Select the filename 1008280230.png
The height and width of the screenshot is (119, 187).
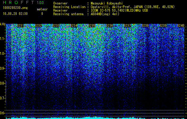pos(15,8)
